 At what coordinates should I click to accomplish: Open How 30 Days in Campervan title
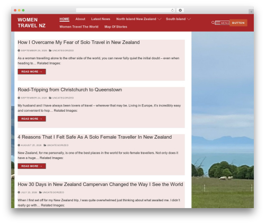pos(100,184)
